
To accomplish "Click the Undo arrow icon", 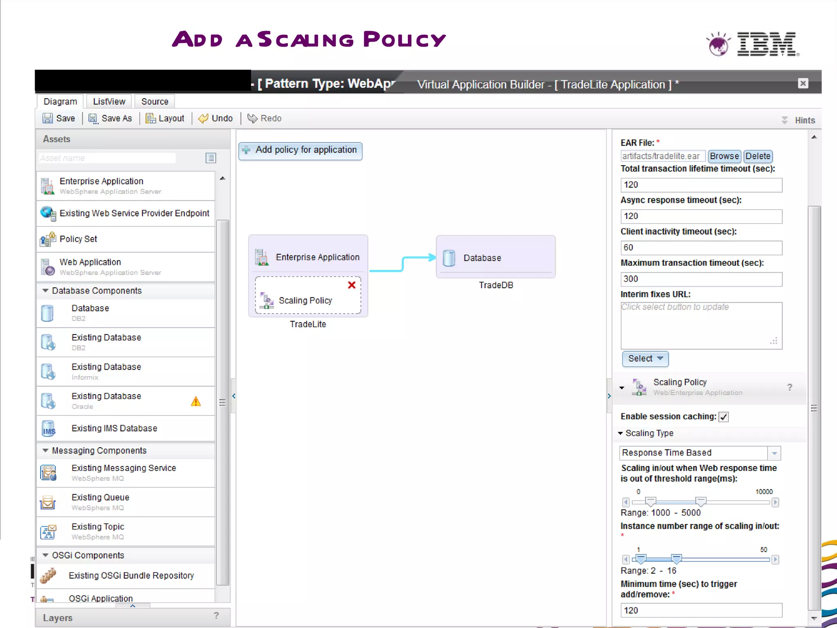I will click(203, 119).
